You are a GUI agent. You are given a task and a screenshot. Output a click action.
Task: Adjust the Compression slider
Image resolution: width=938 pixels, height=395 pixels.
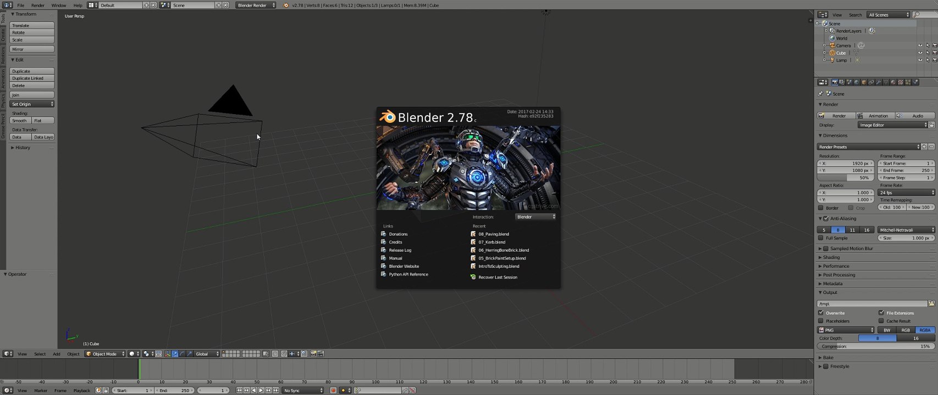(875, 346)
